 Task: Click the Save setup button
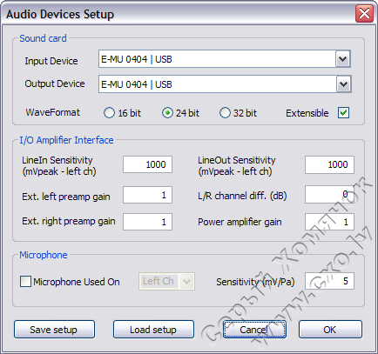pos(54,330)
